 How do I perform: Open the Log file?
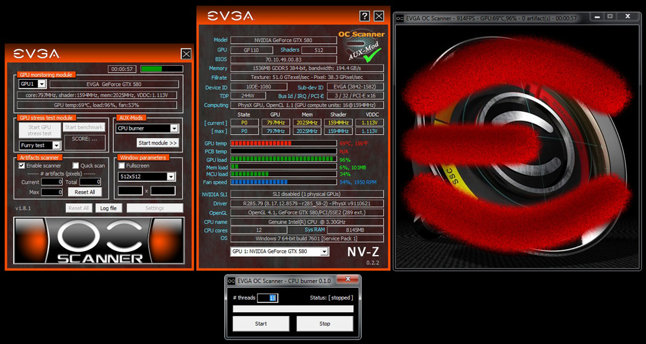[109, 208]
